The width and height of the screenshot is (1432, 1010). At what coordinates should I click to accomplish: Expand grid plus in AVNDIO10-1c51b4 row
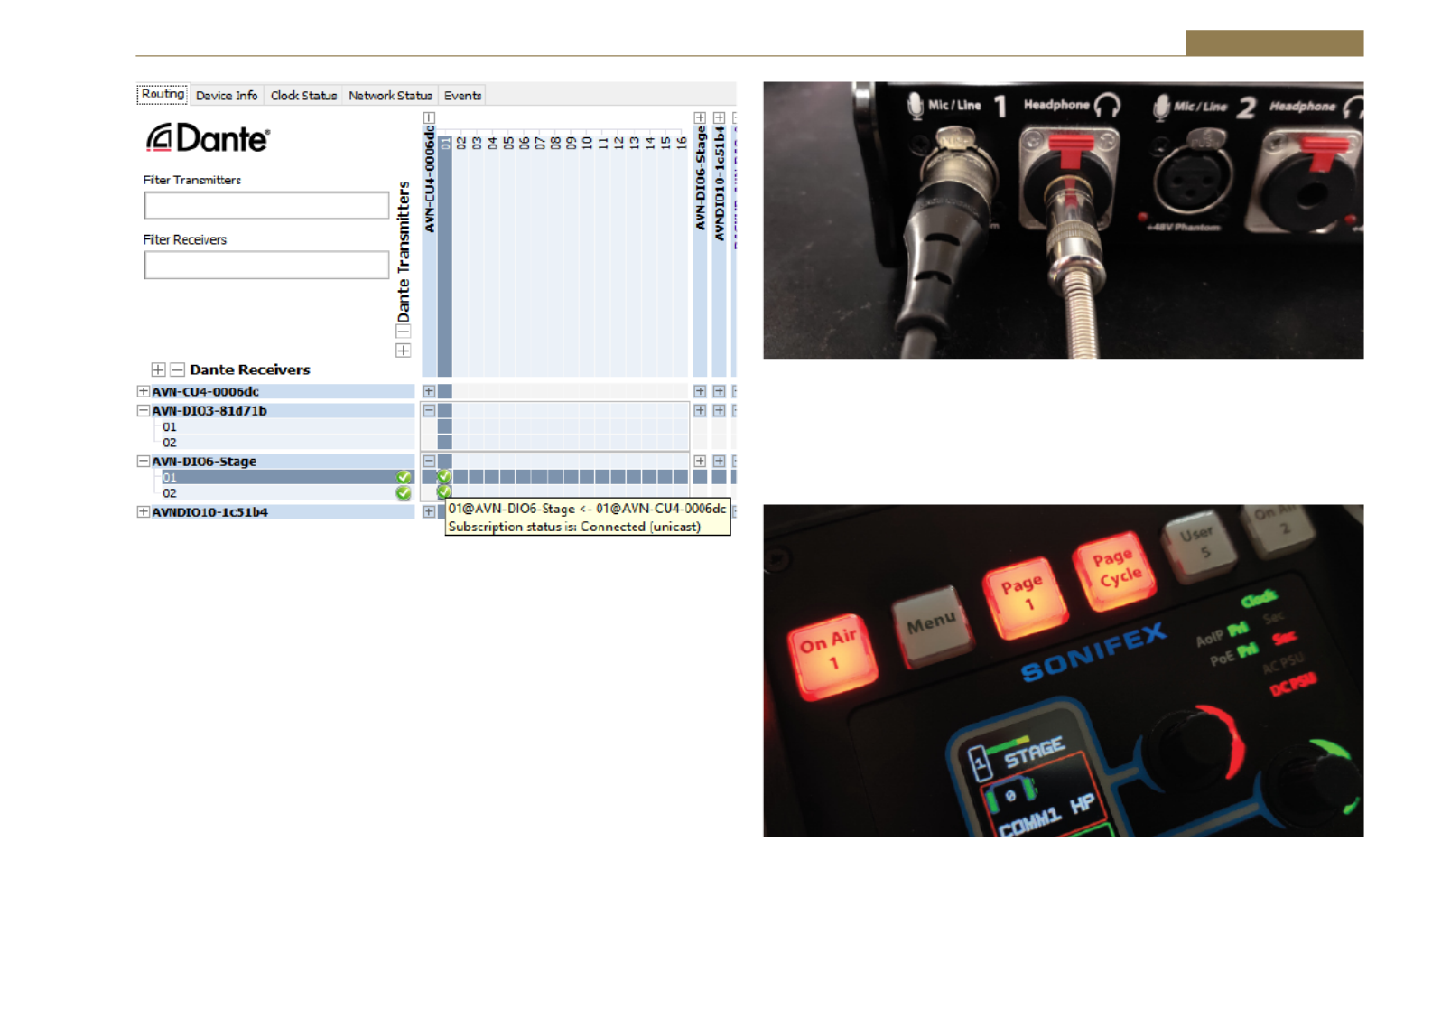[x=430, y=511]
